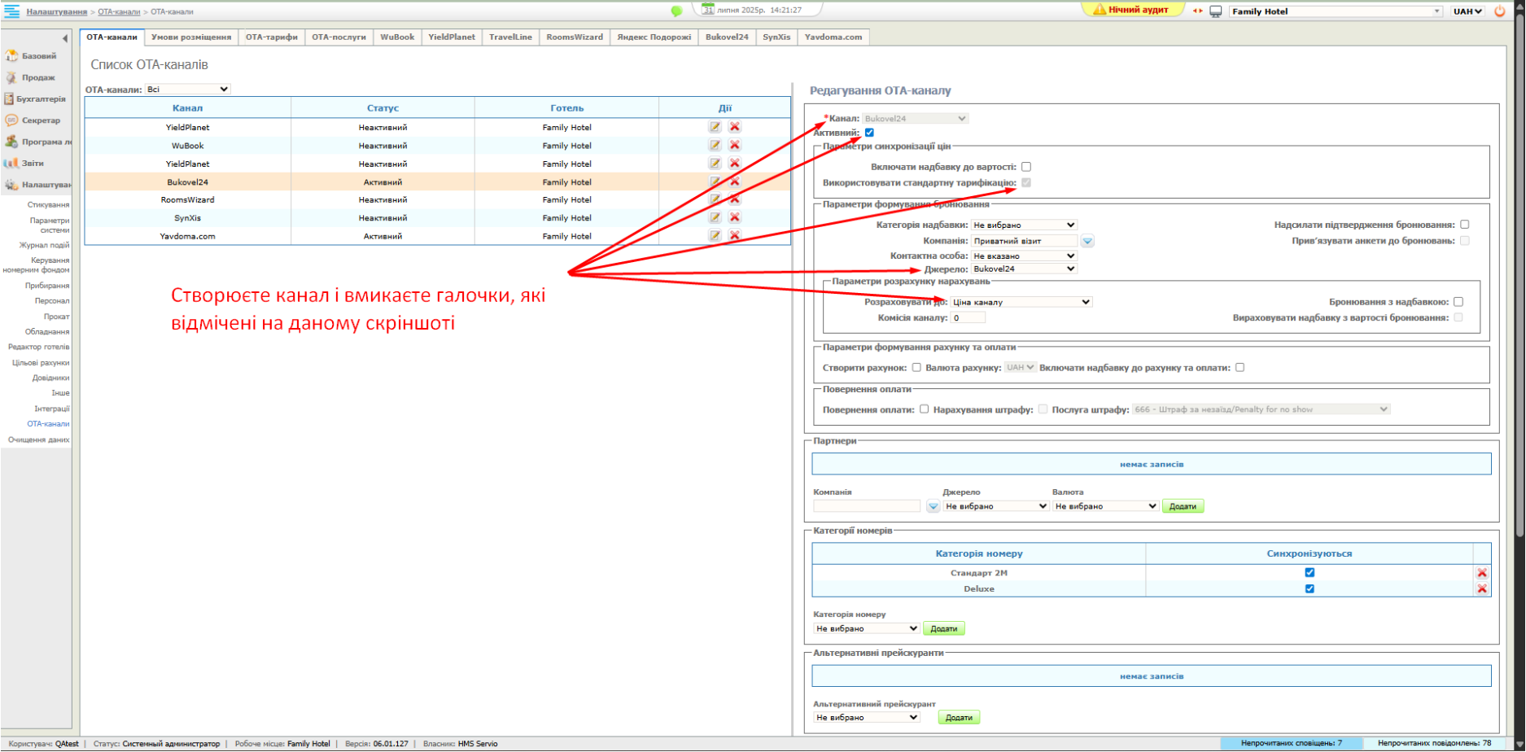Click the Нічний аудит warning button

[x=1131, y=11]
